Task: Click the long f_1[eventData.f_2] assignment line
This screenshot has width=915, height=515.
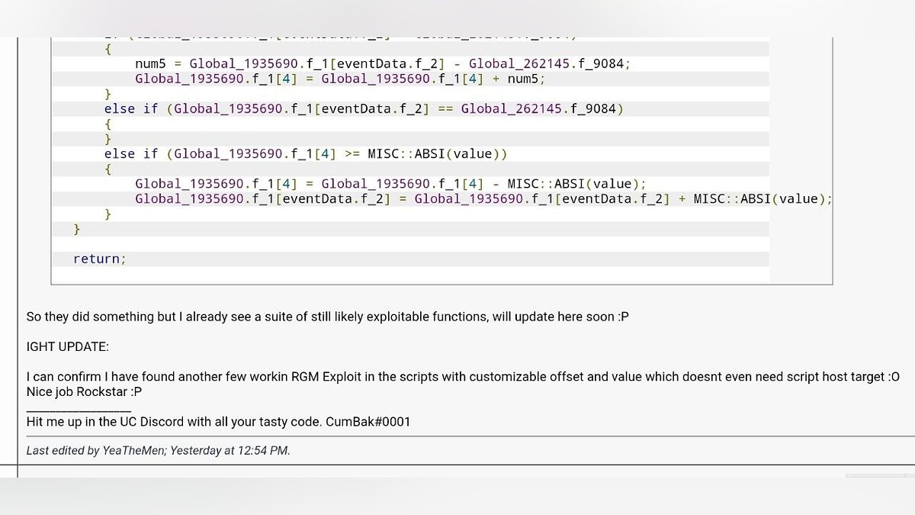Action: coord(483,199)
